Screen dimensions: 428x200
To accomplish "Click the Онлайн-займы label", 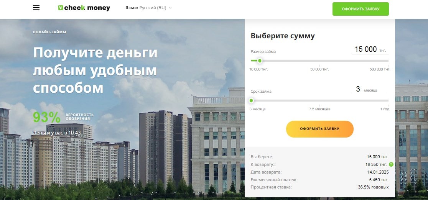I will [49, 32].
